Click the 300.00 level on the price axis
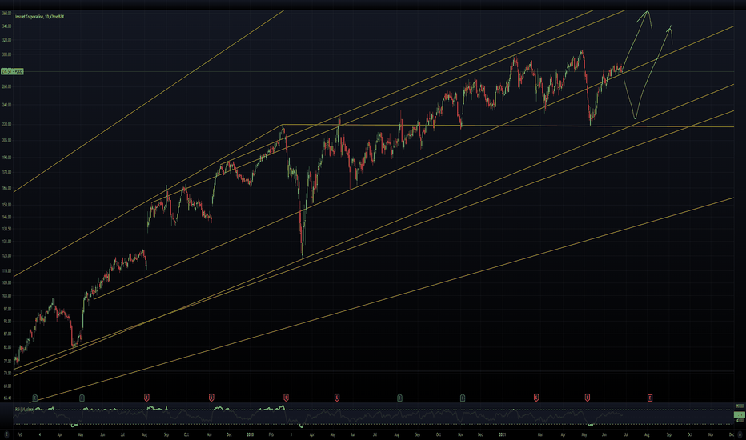 (6, 54)
